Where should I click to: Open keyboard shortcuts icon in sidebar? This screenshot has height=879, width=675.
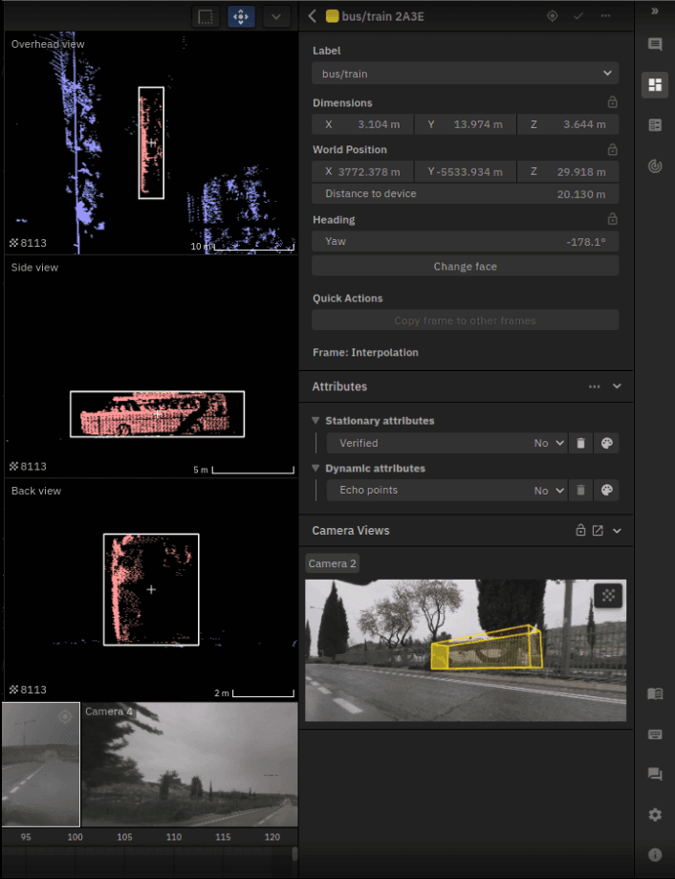(655, 735)
